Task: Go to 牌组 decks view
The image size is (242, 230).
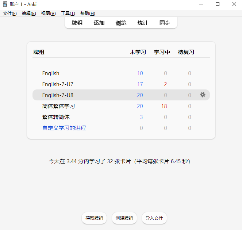Action: [77, 23]
